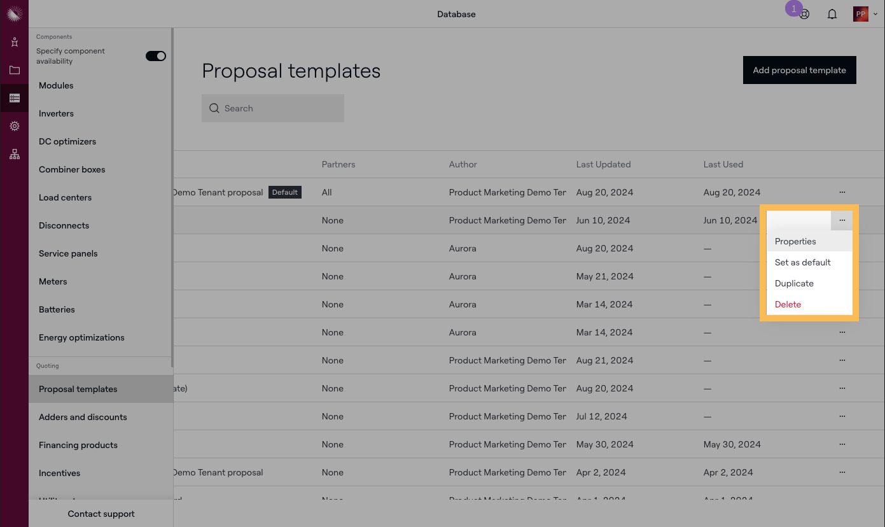Click the help lifebuoy icon
Image resolution: width=885 pixels, height=527 pixels.
[804, 14]
